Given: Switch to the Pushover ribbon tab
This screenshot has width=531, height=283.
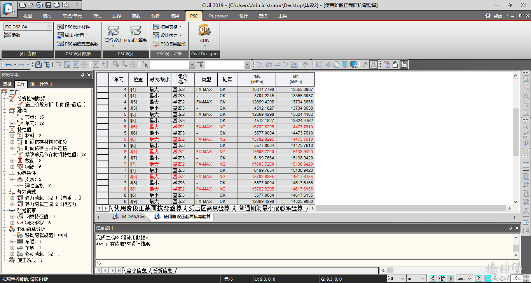Looking at the screenshot, I should point(218,16).
